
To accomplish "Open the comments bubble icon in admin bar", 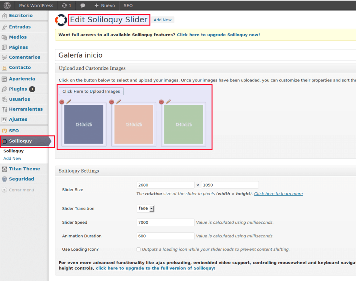I will point(83,5).
